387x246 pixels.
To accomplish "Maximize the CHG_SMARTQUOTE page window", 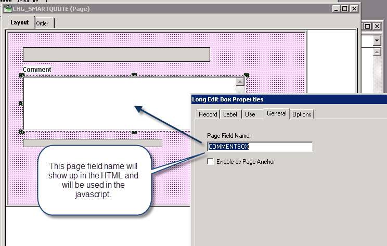I will [x=344, y=9].
